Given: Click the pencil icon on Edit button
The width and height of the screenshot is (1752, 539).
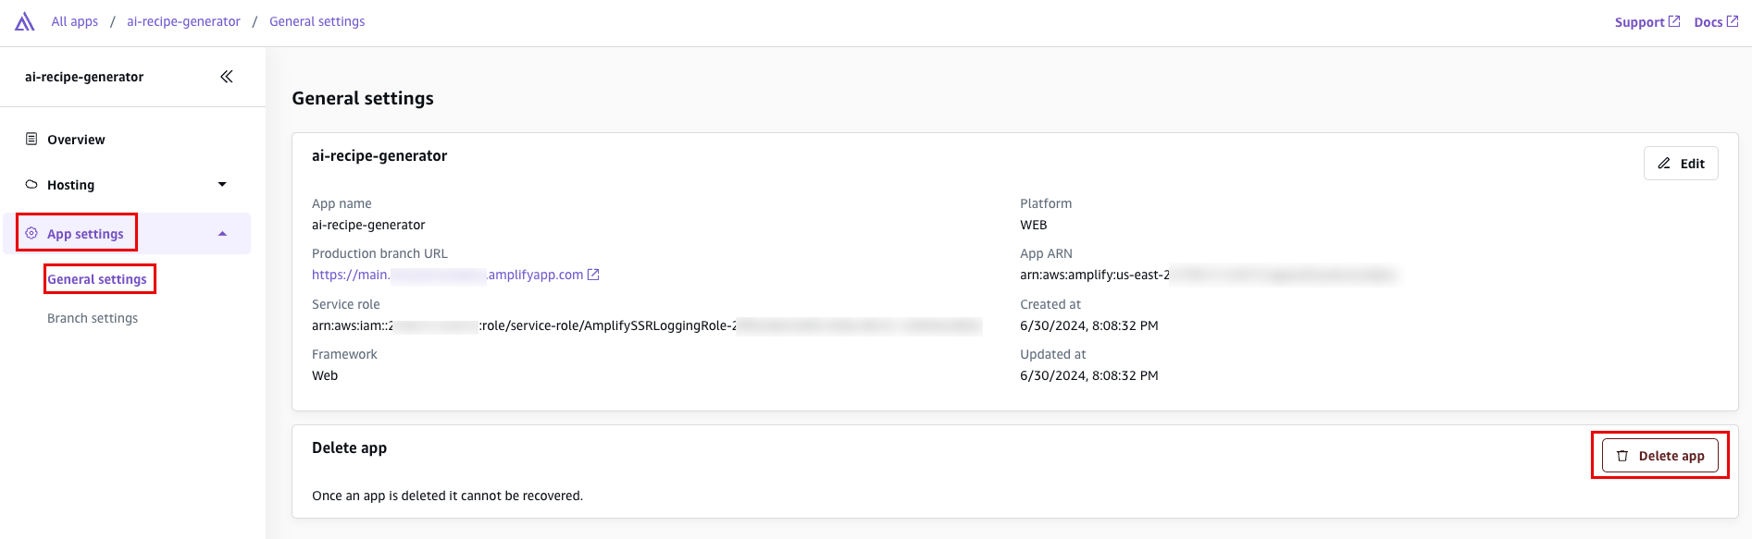Looking at the screenshot, I should tap(1664, 164).
